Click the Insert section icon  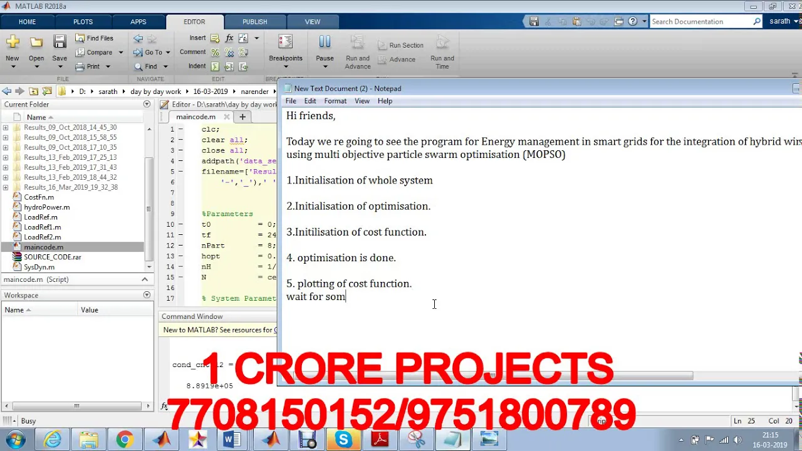point(215,38)
